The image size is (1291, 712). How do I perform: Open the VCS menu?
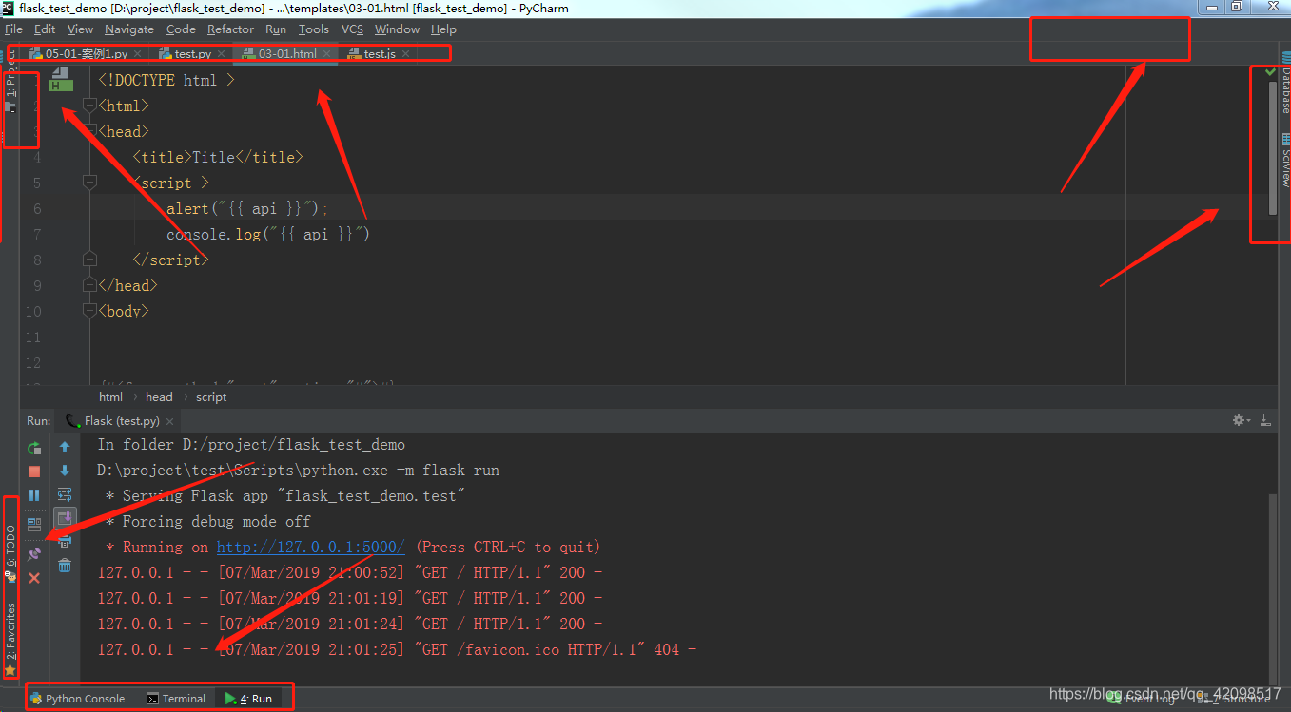[352, 29]
